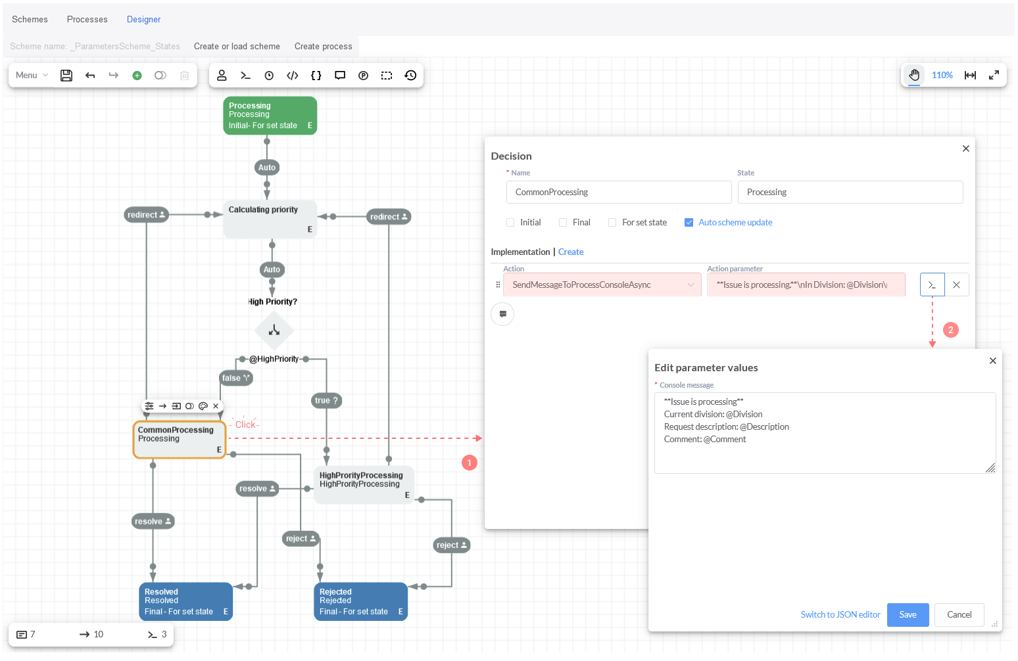Click the color palette icon on CommonProcessing

[x=203, y=406]
